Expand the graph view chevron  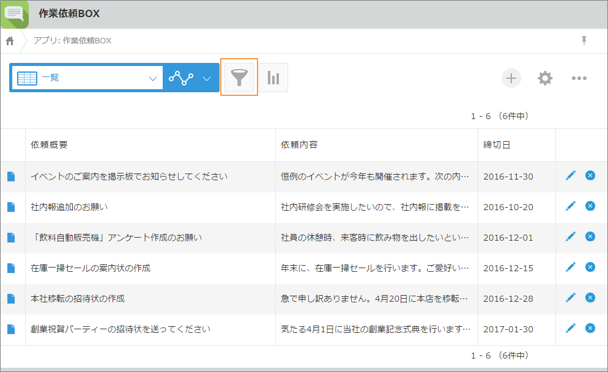point(207,78)
